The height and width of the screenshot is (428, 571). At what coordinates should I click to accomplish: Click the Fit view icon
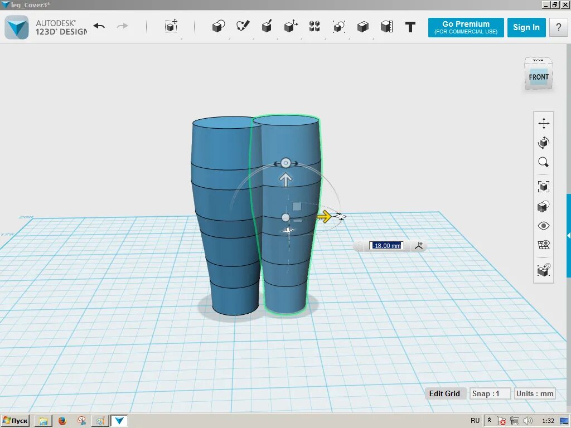point(544,187)
